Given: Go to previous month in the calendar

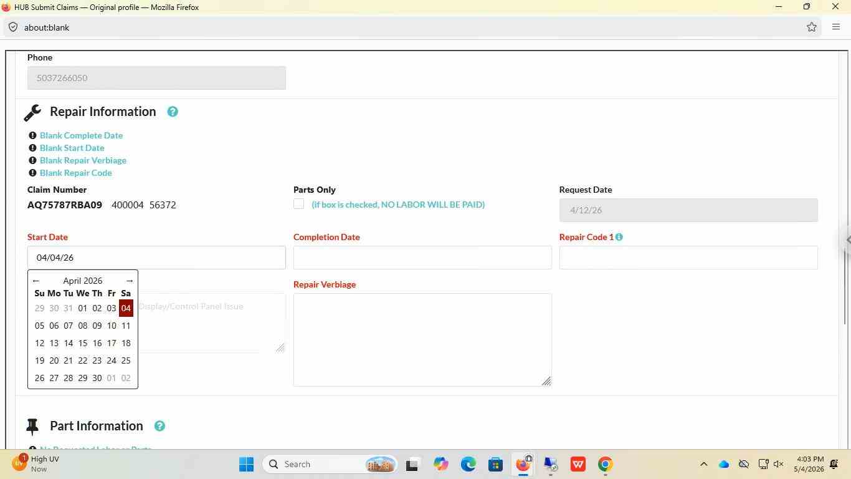Looking at the screenshot, I should click(36, 281).
